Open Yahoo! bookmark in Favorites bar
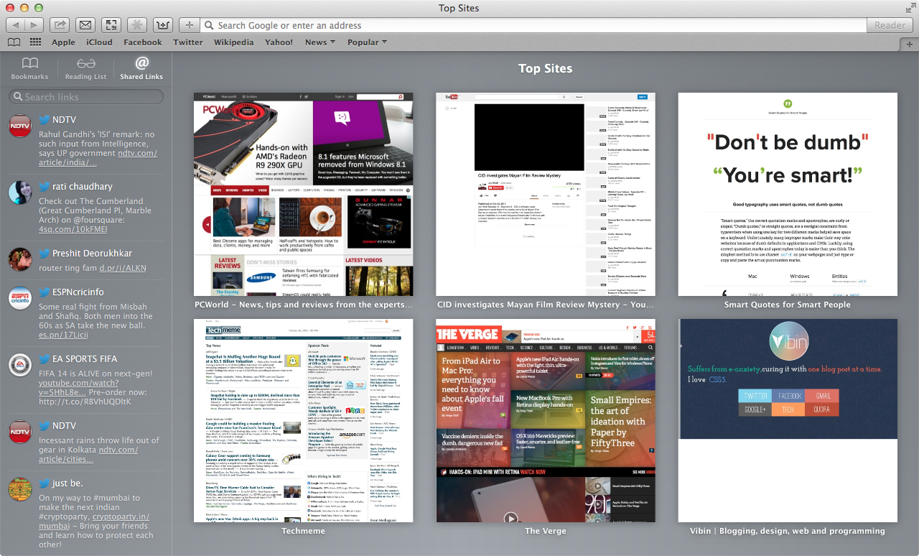This screenshot has width=919, height=556. [279, 42]
